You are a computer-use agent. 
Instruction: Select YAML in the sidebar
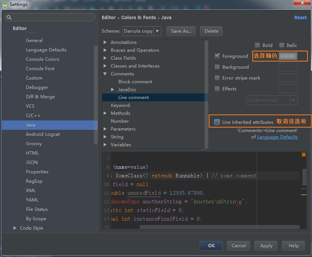pos(32,200)
